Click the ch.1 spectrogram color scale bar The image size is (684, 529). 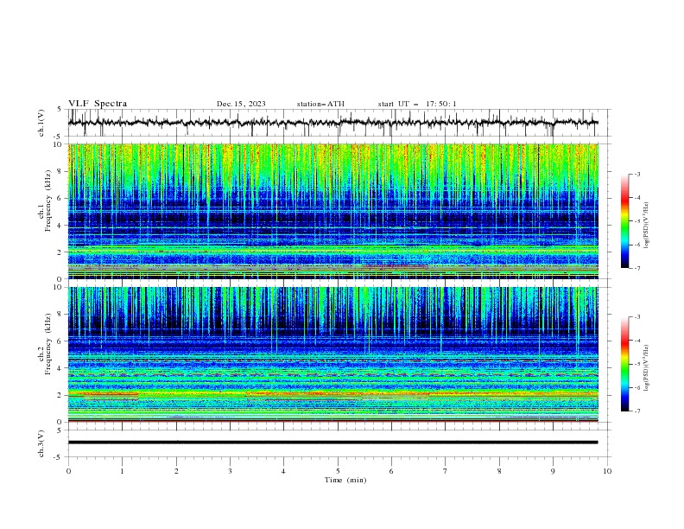[x=624, y=220]
